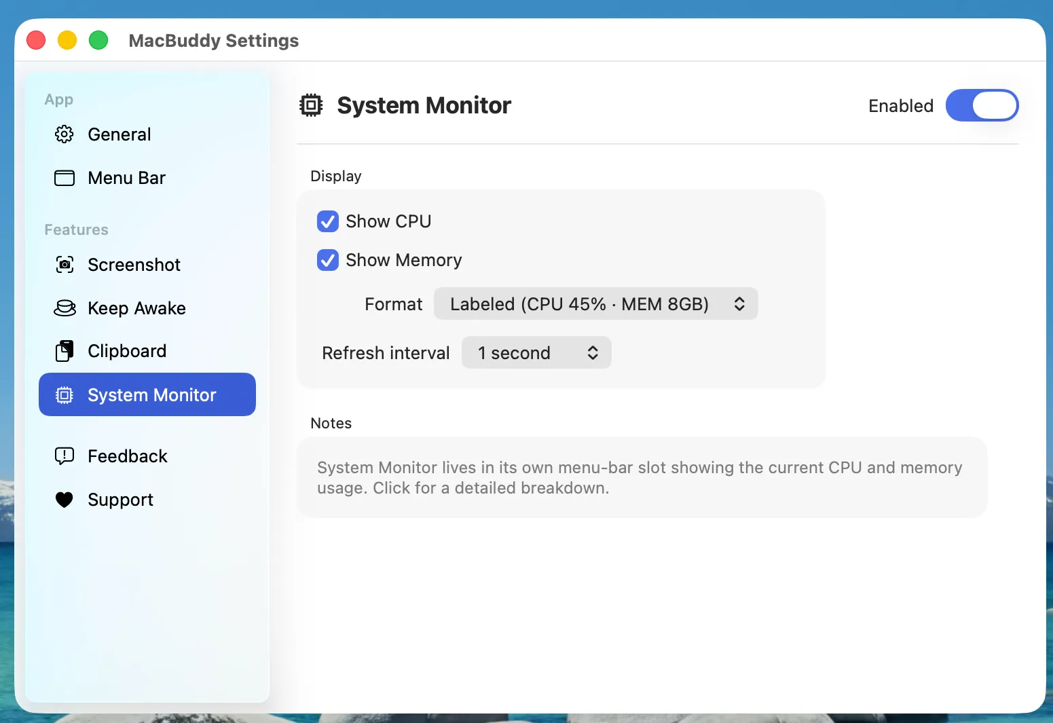1053x723 pixels.
Task: Uncheck the Show Memory checkbox
Action: pos(328,260)
